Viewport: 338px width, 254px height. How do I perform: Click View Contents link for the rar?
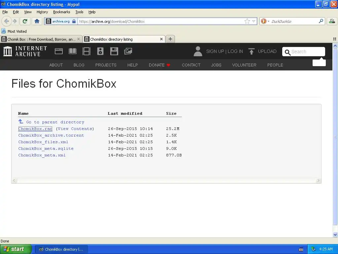click(75, 129)
